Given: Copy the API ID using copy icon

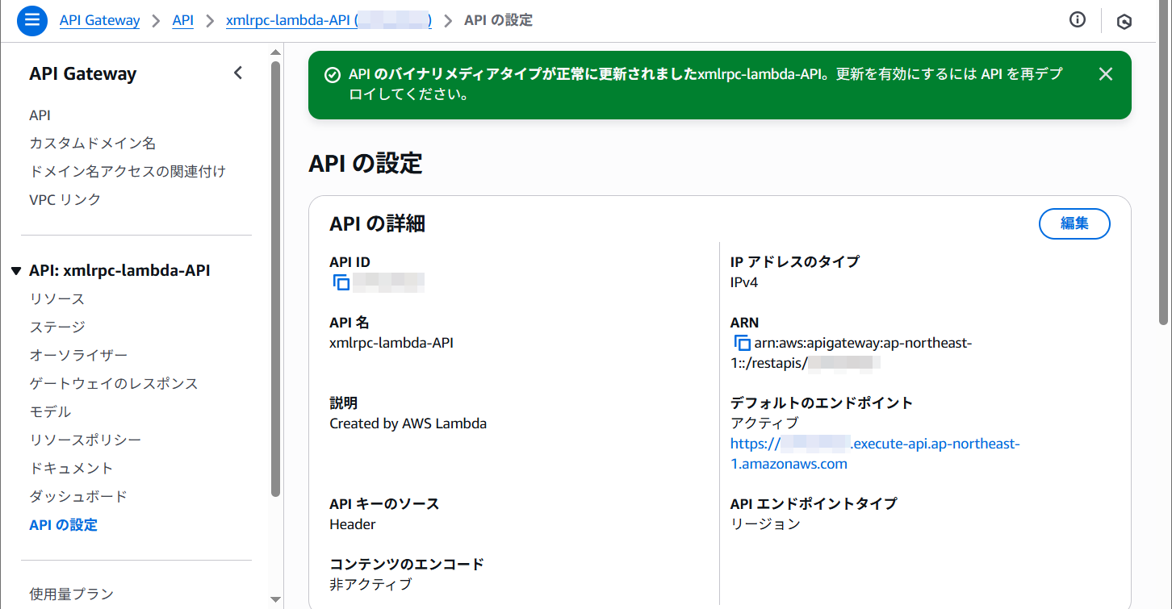Looking at the screenshot, I should coord(341,282).
